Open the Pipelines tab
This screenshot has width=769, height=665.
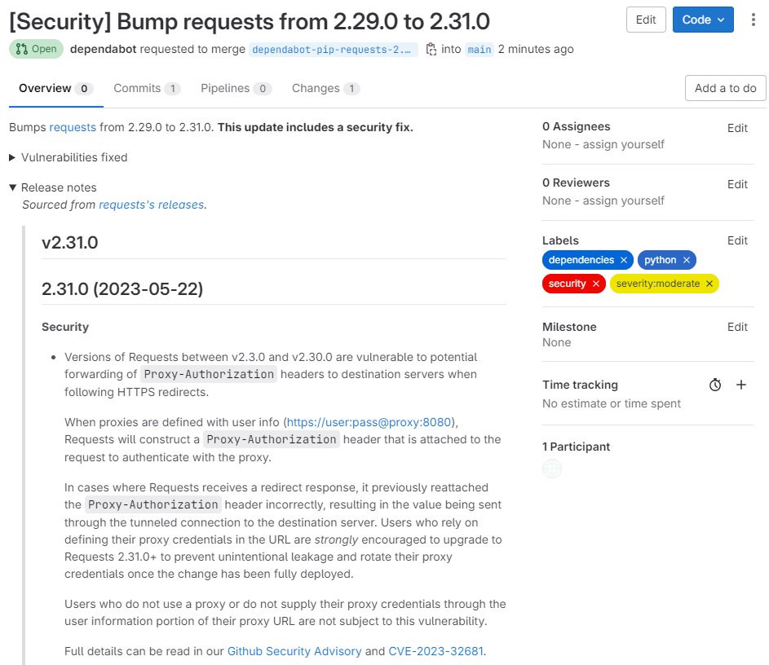point(236,89)
